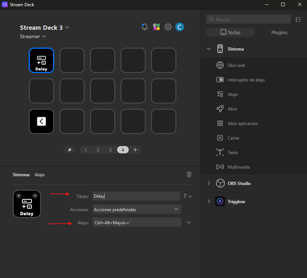Screen dimensions: 307x278
Task: Select the Delay key on the grid
Action: tap(41, 60)
